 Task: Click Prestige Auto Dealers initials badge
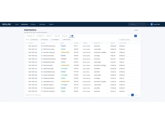point(42,78)
